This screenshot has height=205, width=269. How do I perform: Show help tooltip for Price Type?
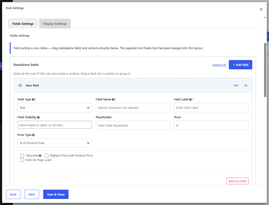(33, 135)
